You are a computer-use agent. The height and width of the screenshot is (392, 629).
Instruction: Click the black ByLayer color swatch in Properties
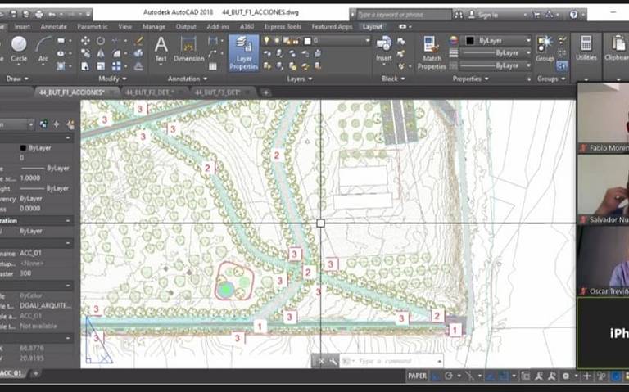coord(23,146)
